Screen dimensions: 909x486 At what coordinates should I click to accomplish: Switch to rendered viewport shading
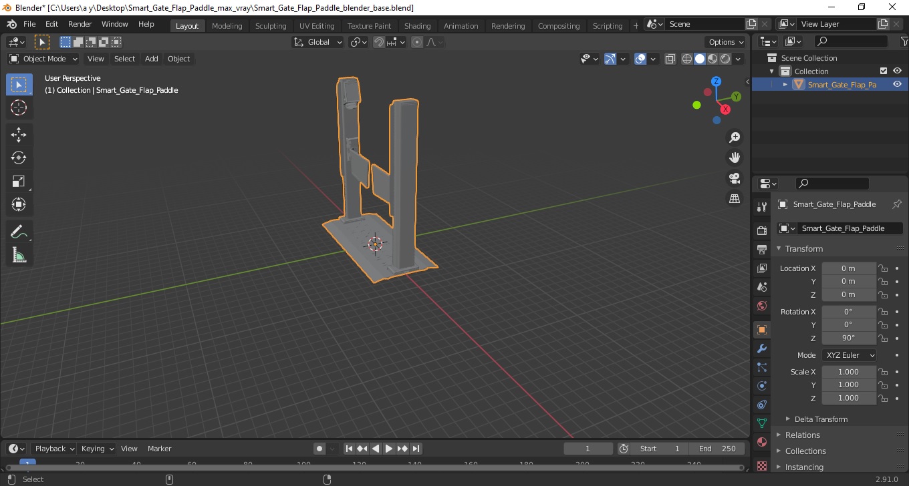(x=725, y=59)
